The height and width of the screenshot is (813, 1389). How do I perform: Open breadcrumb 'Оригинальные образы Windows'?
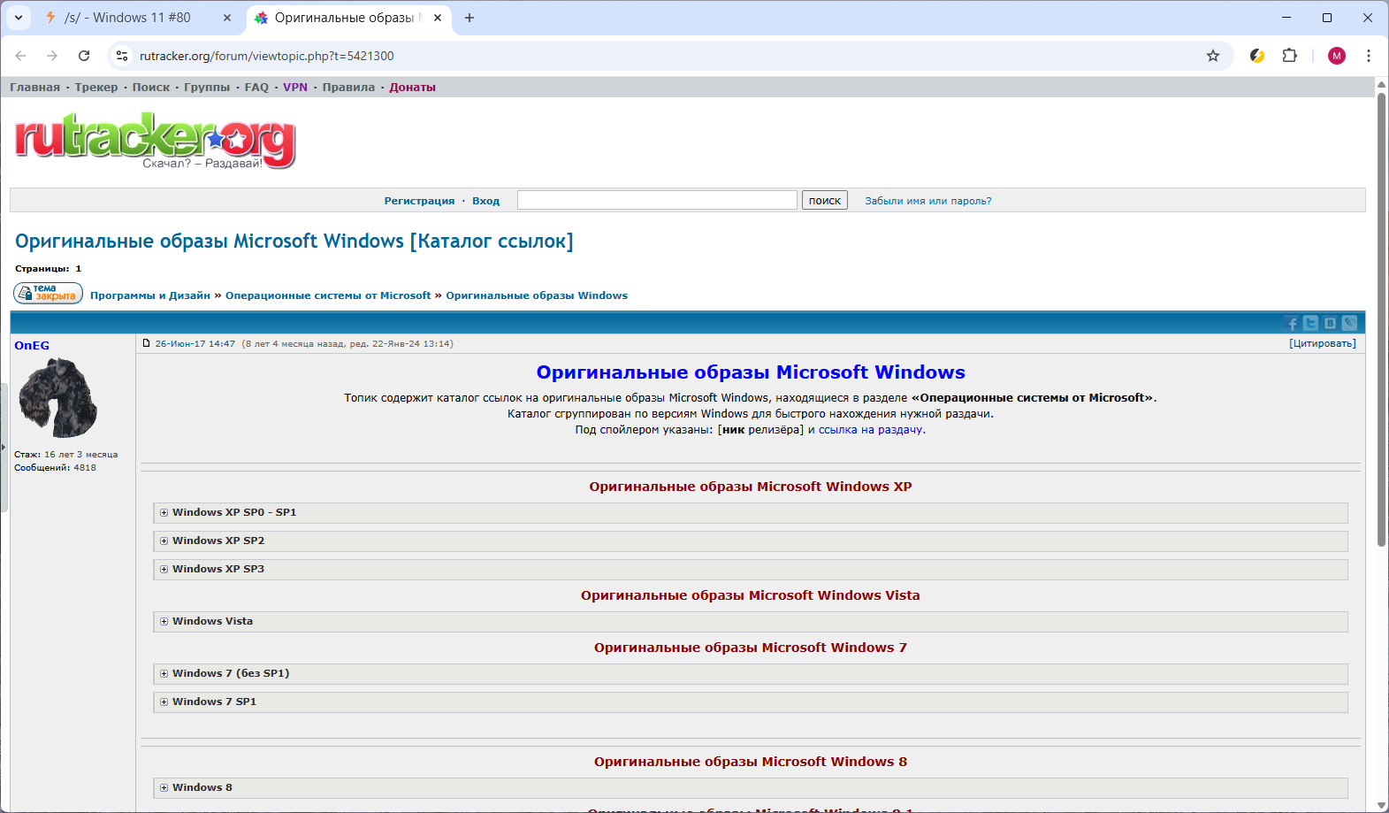point(537,295)
